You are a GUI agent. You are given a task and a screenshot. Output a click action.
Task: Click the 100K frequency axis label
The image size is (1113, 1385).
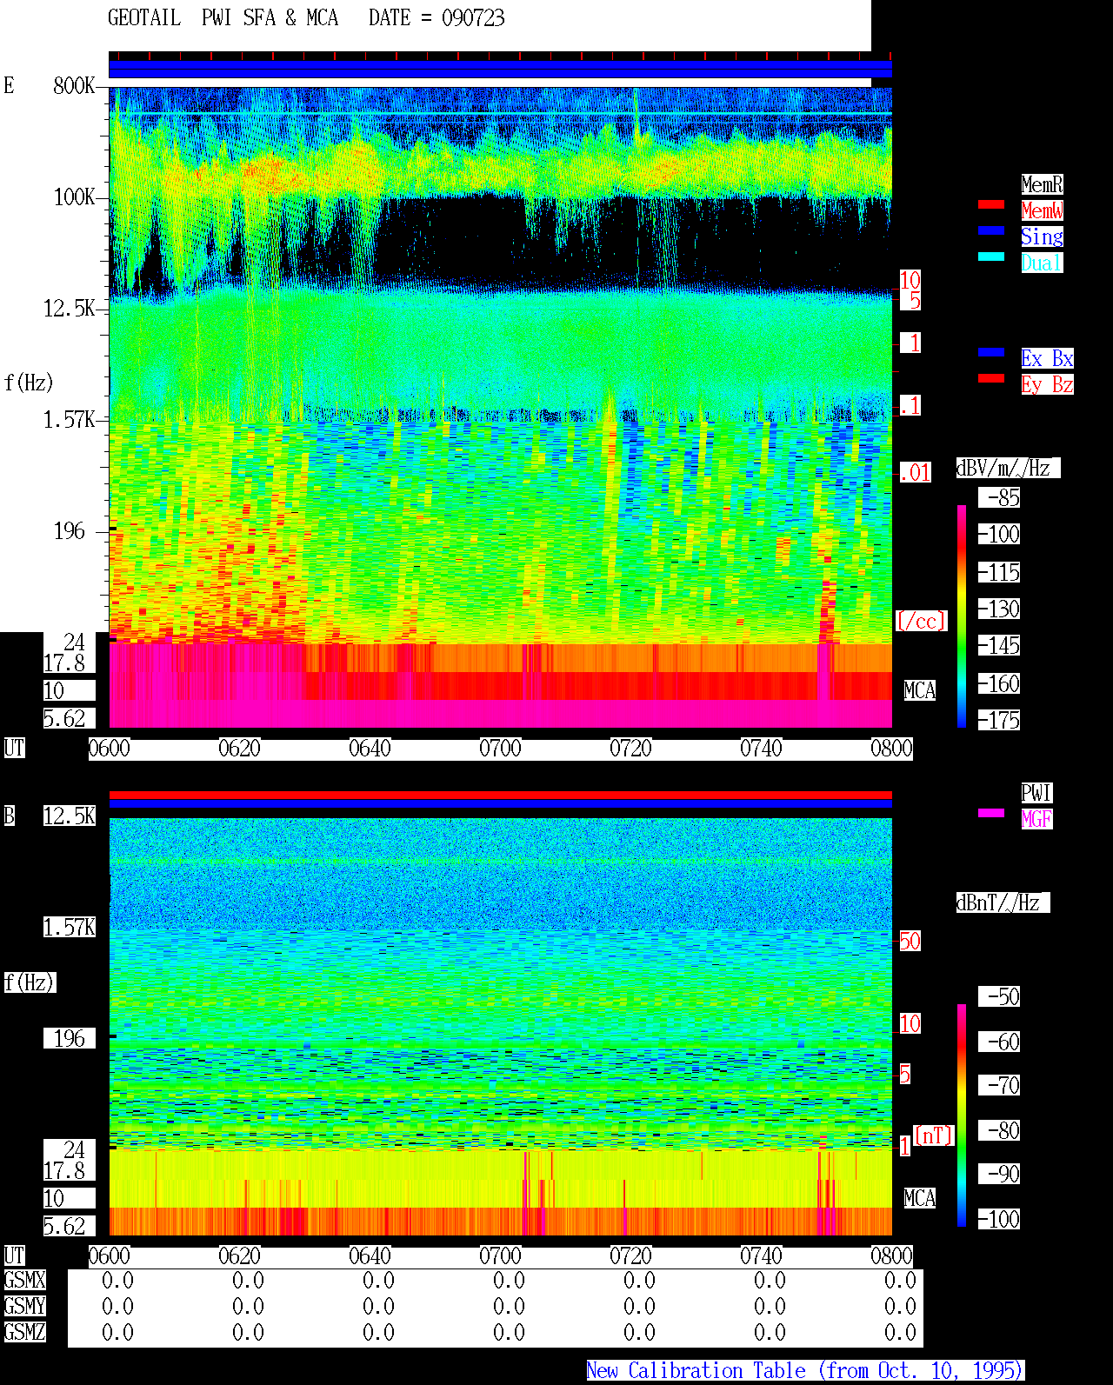(x=74, y=197)
